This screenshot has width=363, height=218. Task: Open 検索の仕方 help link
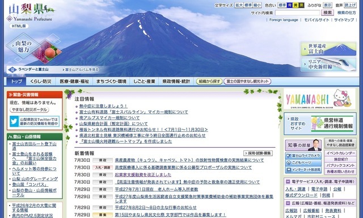(x=347, y=12)
